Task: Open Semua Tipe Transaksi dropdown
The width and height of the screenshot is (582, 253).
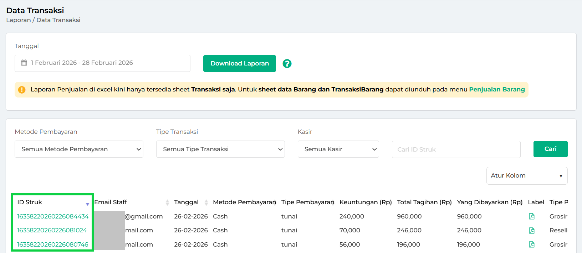Action: point(220,149)
